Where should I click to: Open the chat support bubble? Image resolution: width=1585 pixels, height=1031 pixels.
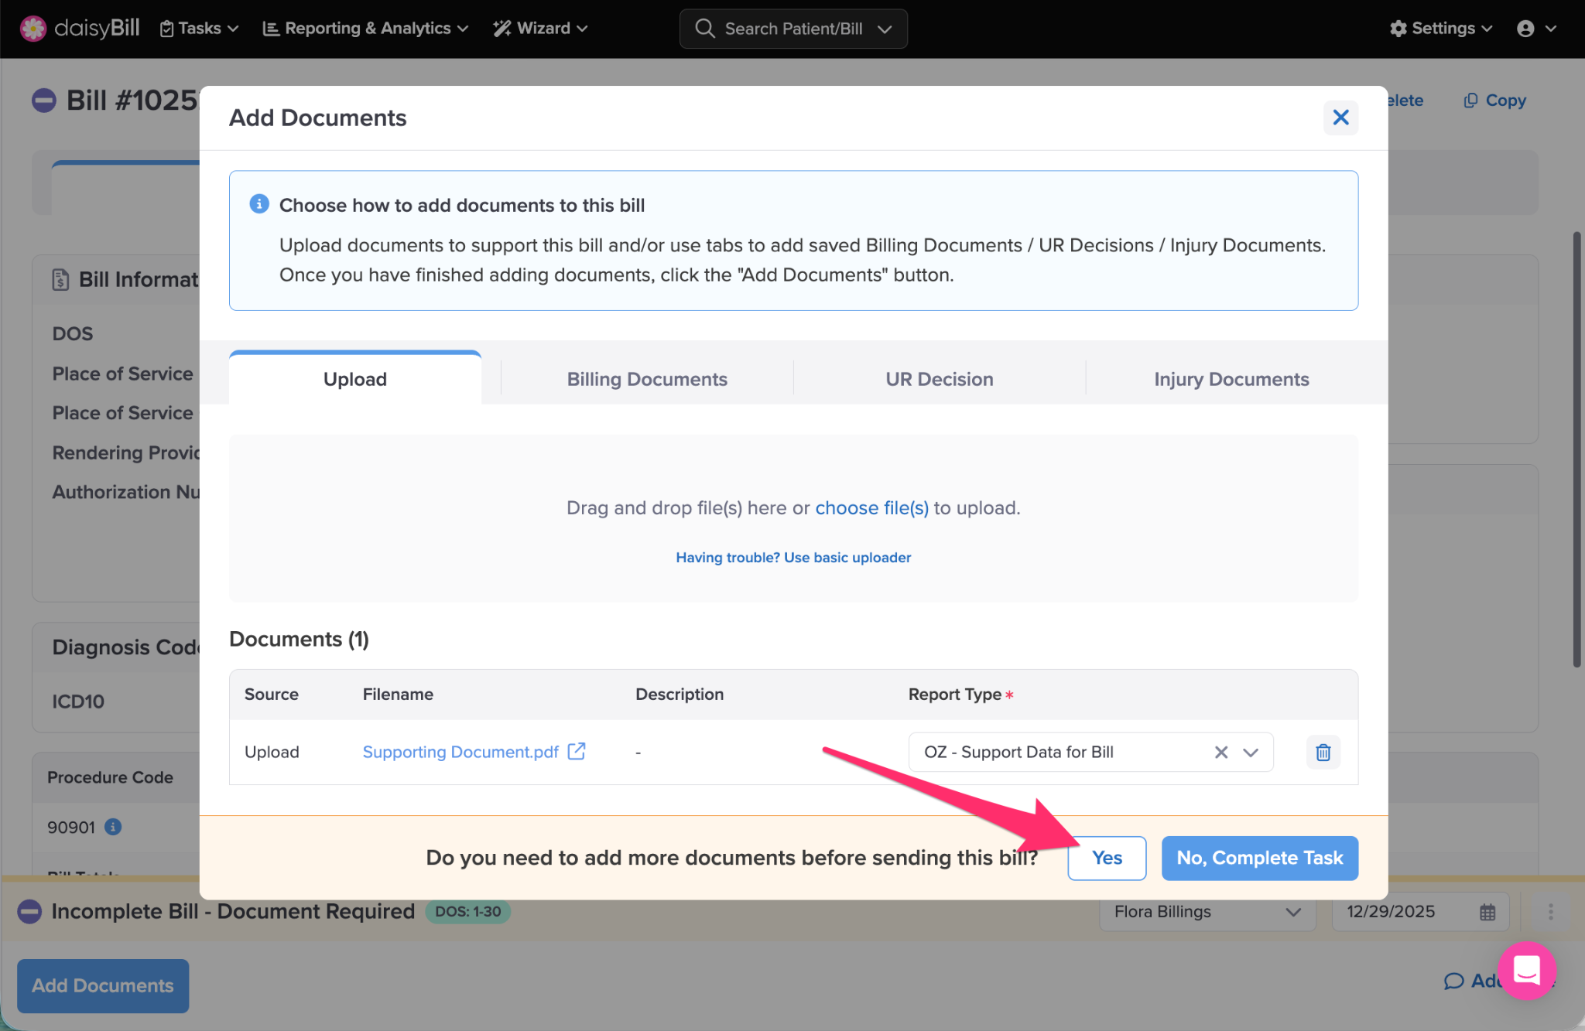pos(1526,970)
